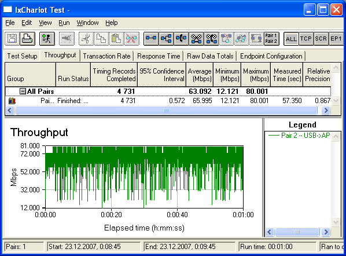Click the Run test runner icon
The image size is (346, 256).
(47, 39)
